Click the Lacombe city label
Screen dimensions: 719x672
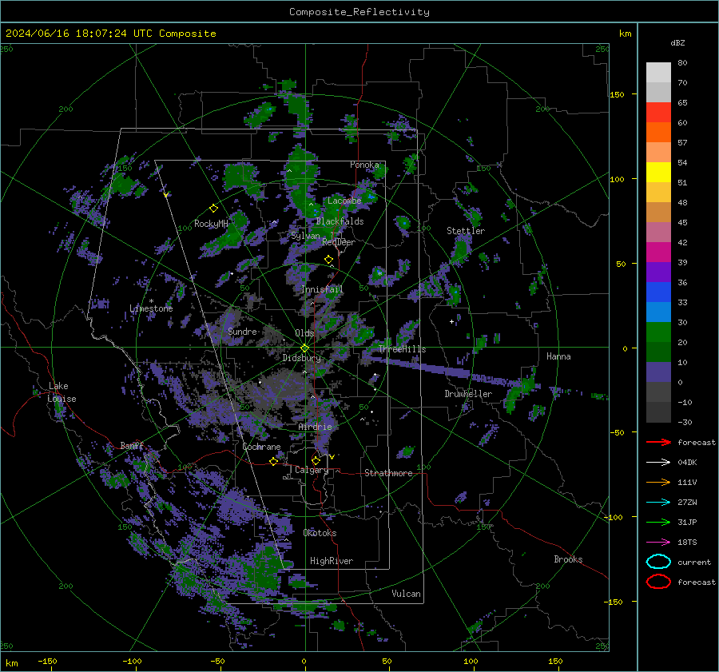pos(344,201)
